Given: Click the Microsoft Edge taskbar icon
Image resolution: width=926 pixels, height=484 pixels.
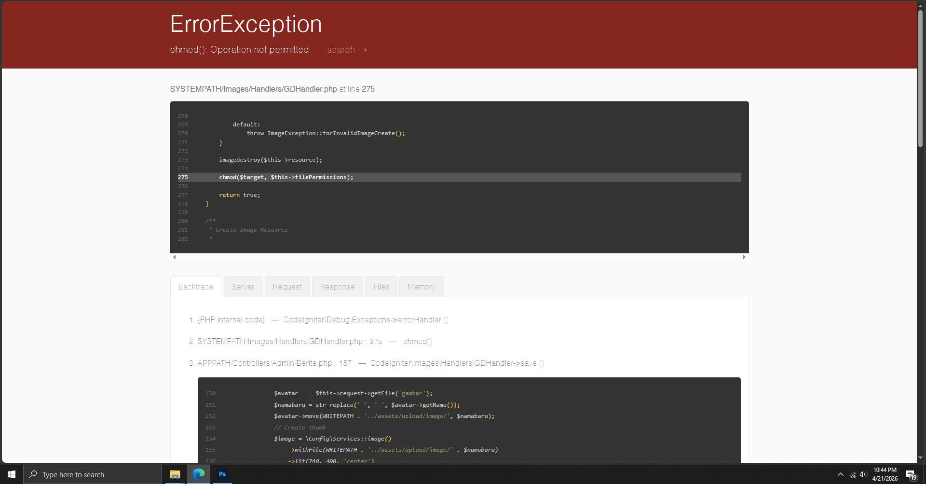Looking at the screenshot, I should 199,474.
